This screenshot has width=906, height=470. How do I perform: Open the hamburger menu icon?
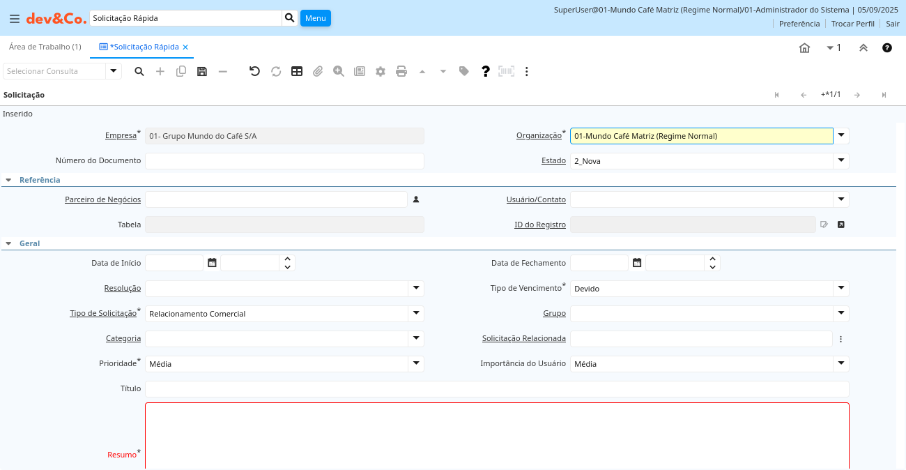[x=15, y=19]
